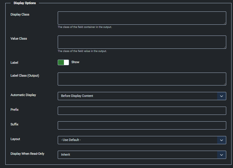Click the Layout dropdown chevron arrow
Image resolution: width=233 pixels, height=168 pixels.
(222, 140)
